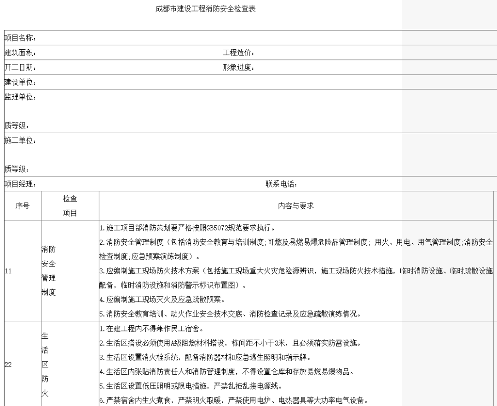Click the 工程造价 field
The height and width of the screenshot is (406, 497).
(238, 53)
